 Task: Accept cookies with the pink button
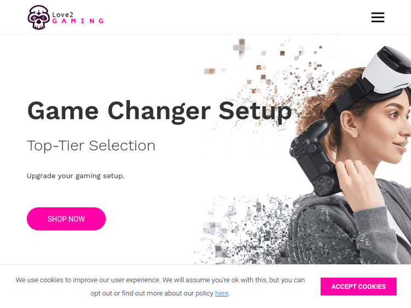(x=358, y=287)
